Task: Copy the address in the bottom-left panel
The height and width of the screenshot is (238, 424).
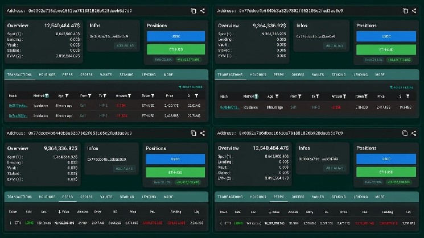Action: [194, 133]
